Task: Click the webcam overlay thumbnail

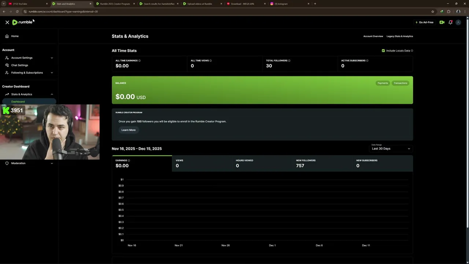Action: pyautogui.click(x=50, y=132)
